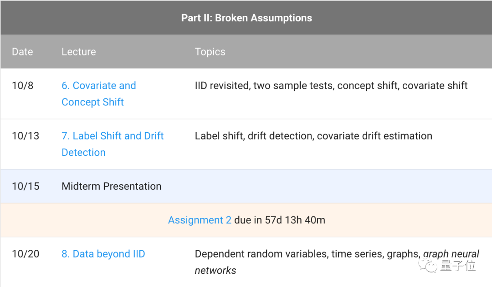Click the italic word "networks"
The height and width of the screenshot is (287, 492).
point(215,271)
